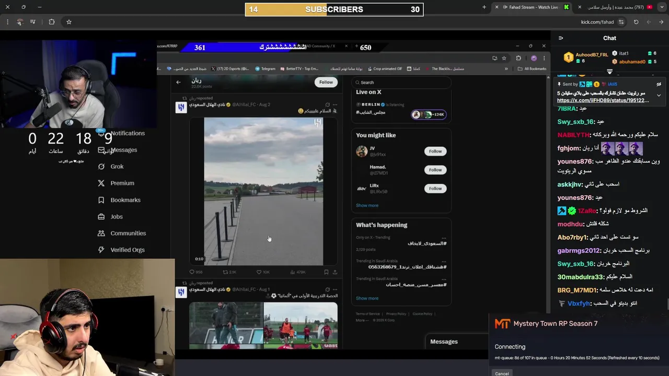Open Jobs in the X sidebar
The height and width of the screenshot is (376, 669).
point(117,217)
